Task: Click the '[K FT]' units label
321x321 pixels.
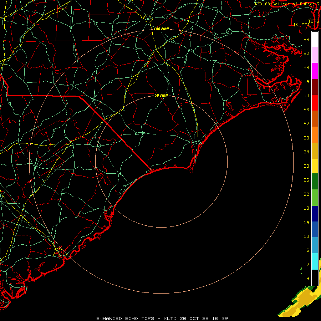Action: pyautogui.click(x=301, y=25)
